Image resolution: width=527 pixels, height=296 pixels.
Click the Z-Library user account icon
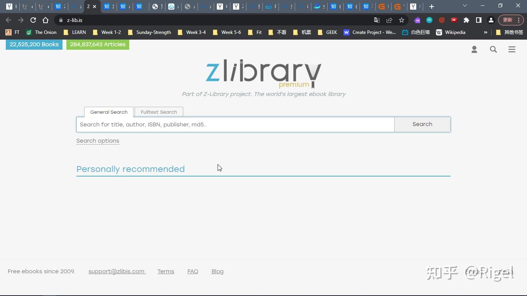tap(474, 49)
